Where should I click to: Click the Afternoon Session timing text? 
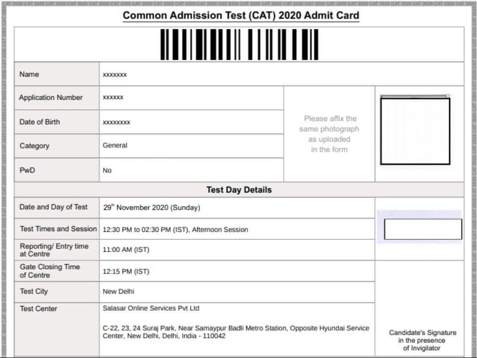click(175, 229)
